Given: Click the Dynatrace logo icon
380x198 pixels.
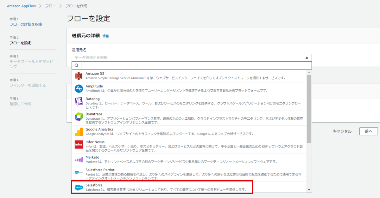Looking at the screenshot, I should pos(79,117).
